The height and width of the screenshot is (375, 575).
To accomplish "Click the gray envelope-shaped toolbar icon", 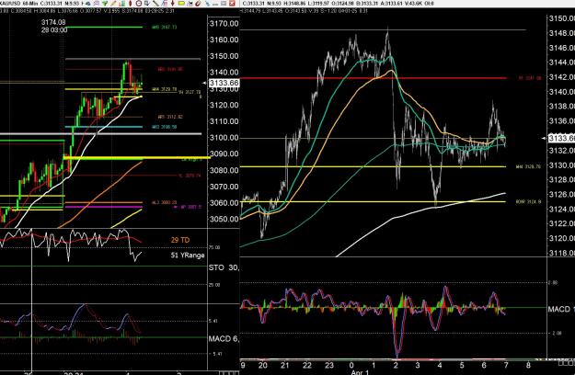I will point(96,4).
